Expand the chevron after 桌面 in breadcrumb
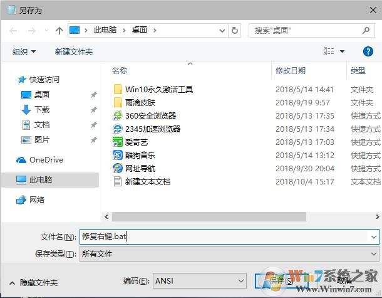Viewport: 382px width, 298px height. (x=155, y=31)
